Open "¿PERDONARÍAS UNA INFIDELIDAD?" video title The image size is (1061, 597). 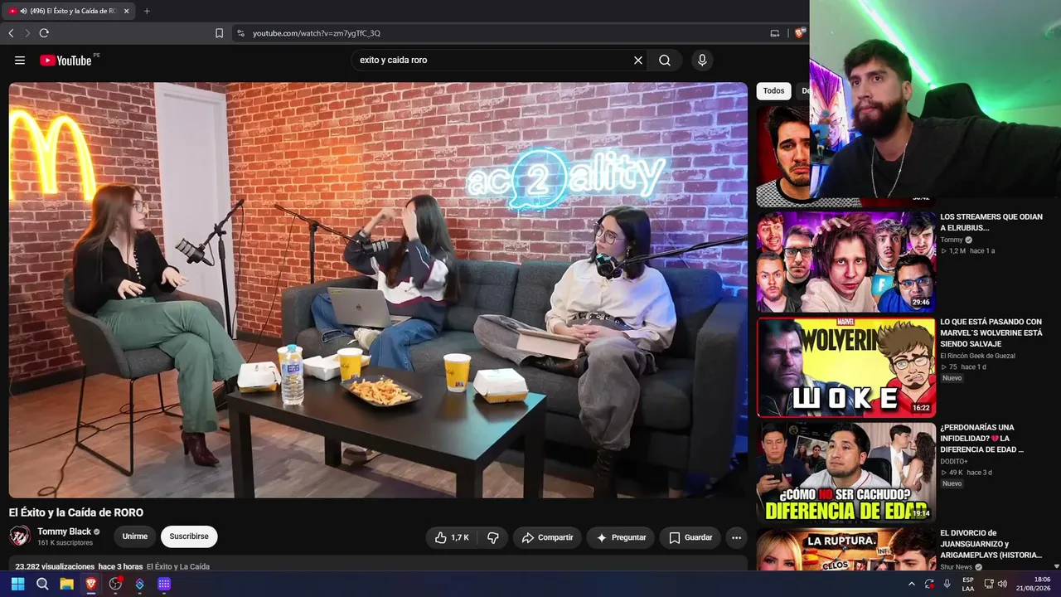[x=983, y=439]
